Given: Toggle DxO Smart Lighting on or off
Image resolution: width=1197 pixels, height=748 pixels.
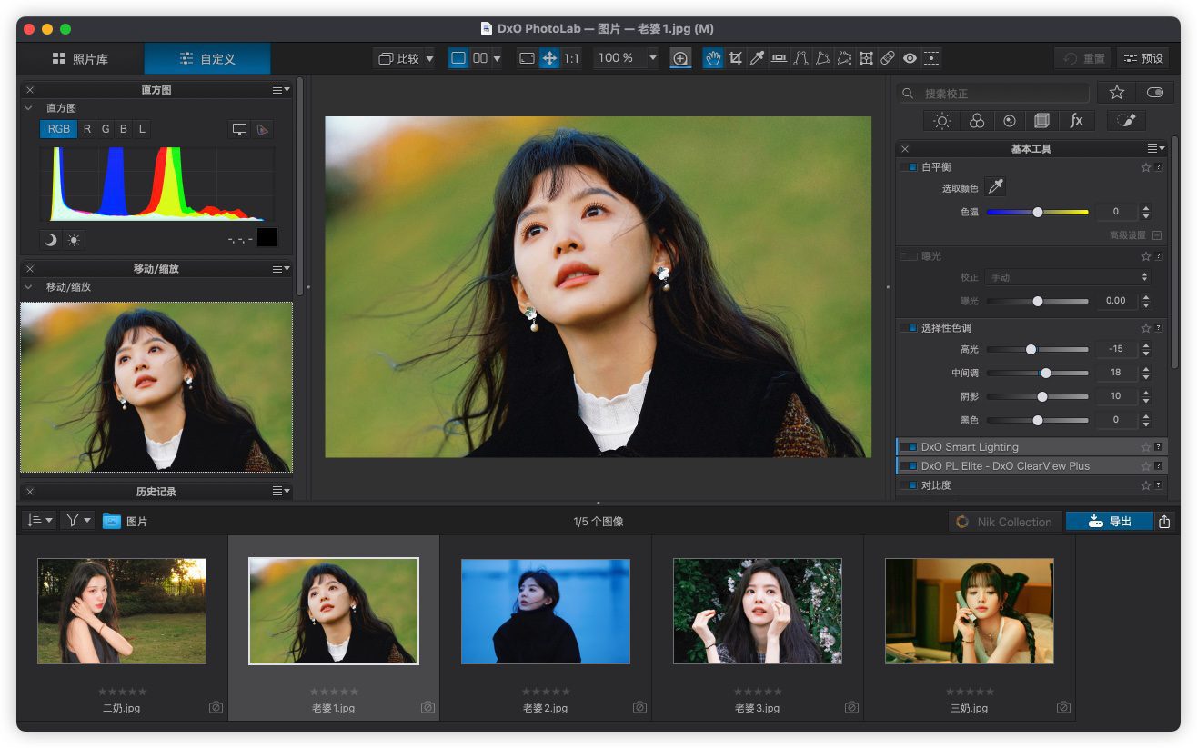Looking at the screenshot, I should click(x=909, y=447).
